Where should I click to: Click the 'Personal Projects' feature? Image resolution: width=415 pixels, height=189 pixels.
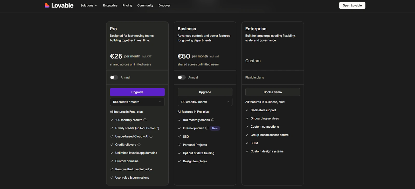[x=195, y=145]
